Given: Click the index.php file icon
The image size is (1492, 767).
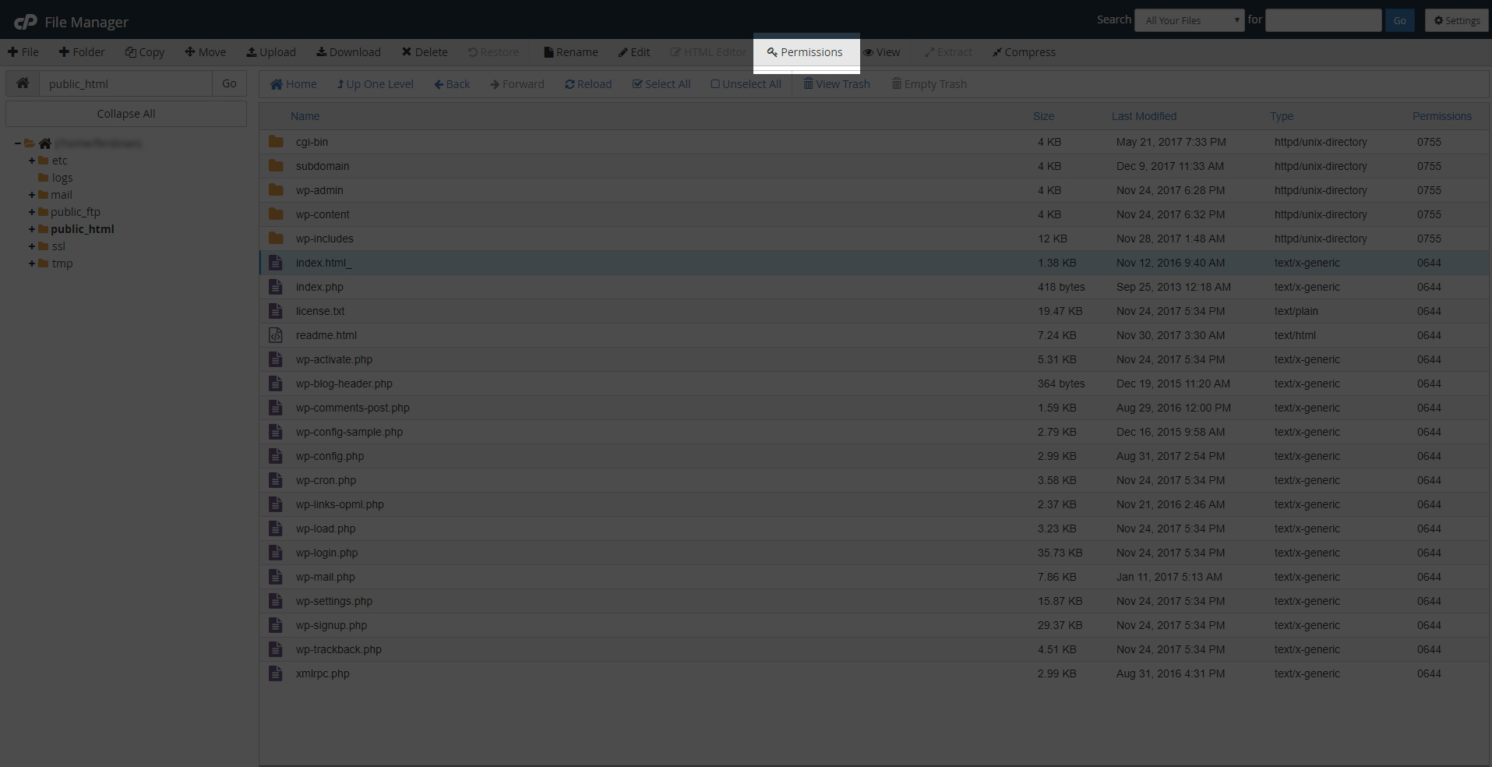Looking at the screenshot, I should [x=276, y=287].
